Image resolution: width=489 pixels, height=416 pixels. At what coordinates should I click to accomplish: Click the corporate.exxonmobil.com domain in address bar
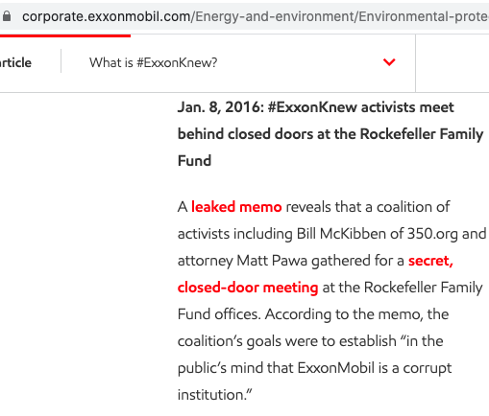point(106,16)
